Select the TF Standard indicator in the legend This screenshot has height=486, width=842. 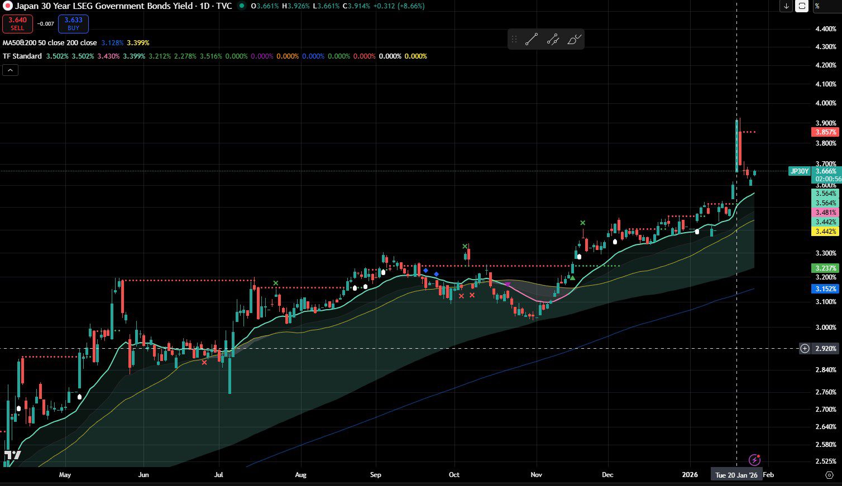point(22,56)
